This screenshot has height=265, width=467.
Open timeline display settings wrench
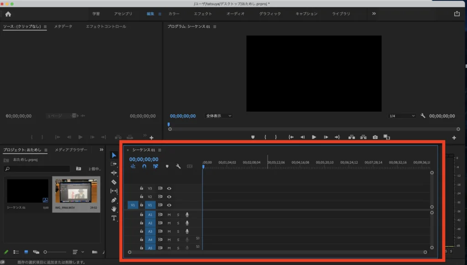178,166
